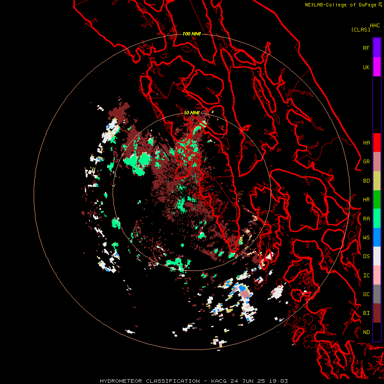Click the RA legend label

click(366, 219)
